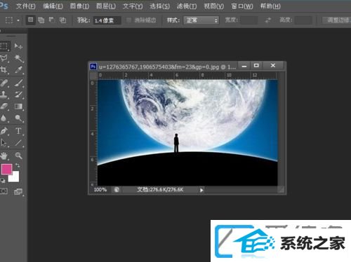Screen dimensions: 351x262
Task: Open the 样式 style dropdown
Action: point(201,20)
